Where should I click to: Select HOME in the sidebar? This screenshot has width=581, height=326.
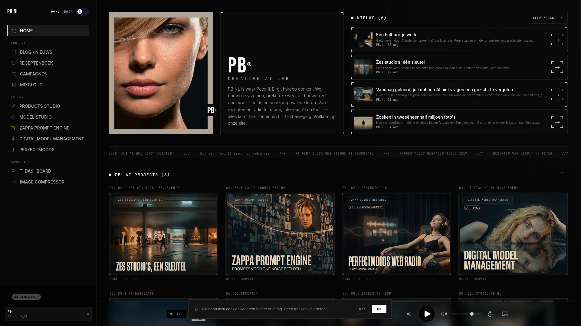coord(48,31)
